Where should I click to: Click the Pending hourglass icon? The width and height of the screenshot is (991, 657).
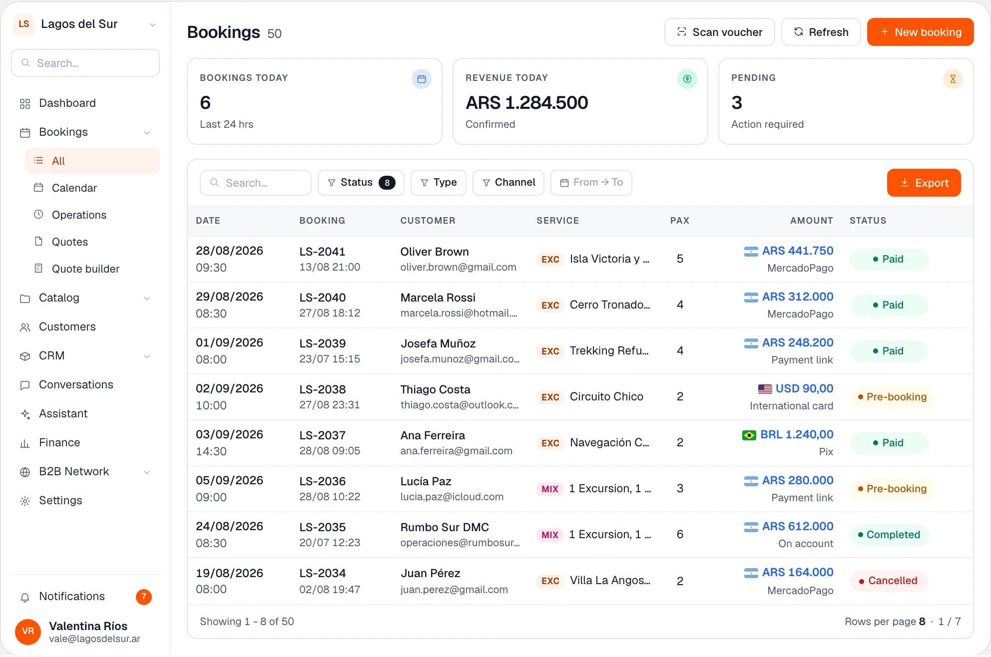point(953,79)
